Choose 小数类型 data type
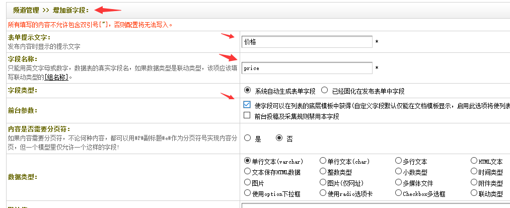Screen dimensions: 510x208 click(398, 172)
